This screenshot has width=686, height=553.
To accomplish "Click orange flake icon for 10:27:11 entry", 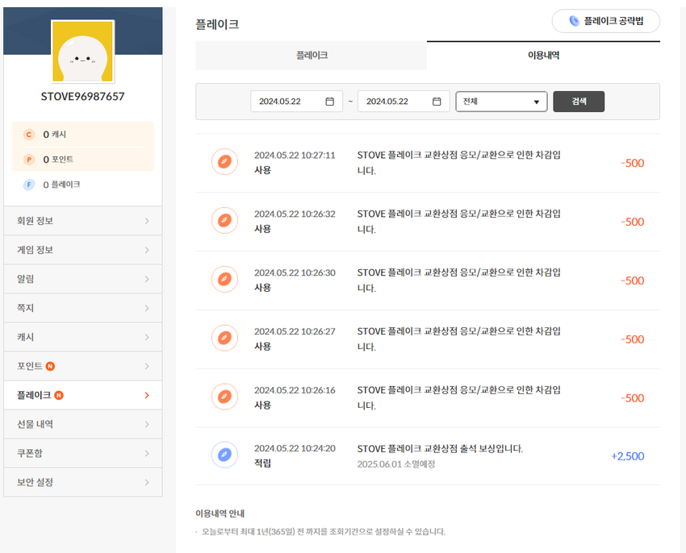I will [225, 162].
